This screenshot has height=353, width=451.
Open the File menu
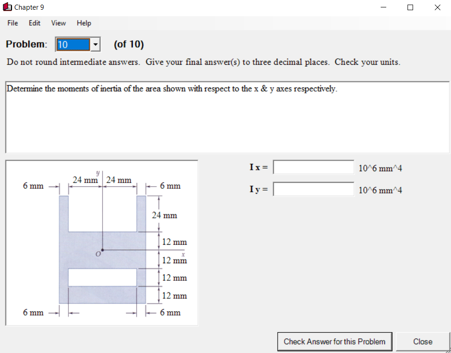click(x=12, y=23)
